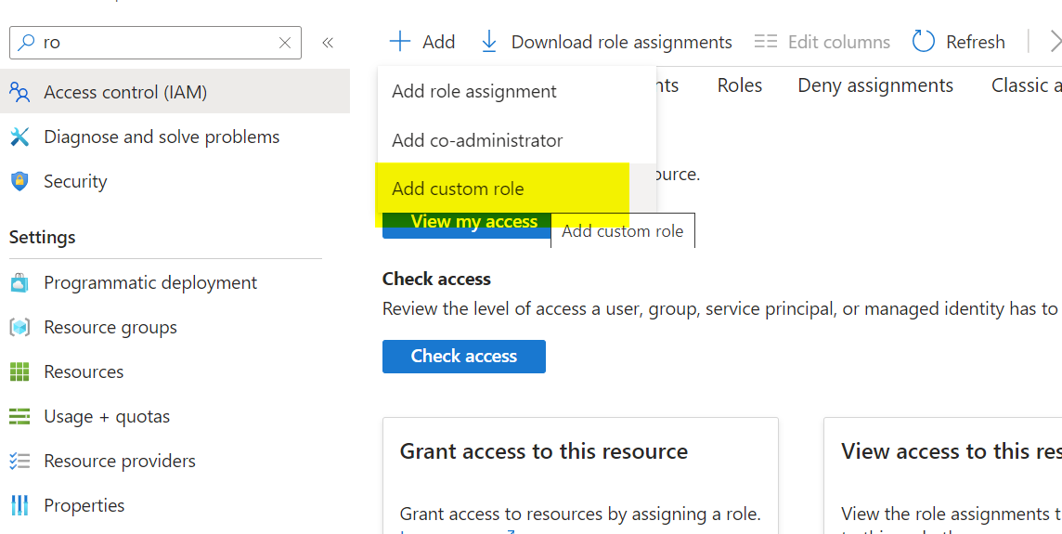Open Access control (IAM) menu item
Image resolution: width=1062 pixels, height=534 pixels.
175,92
